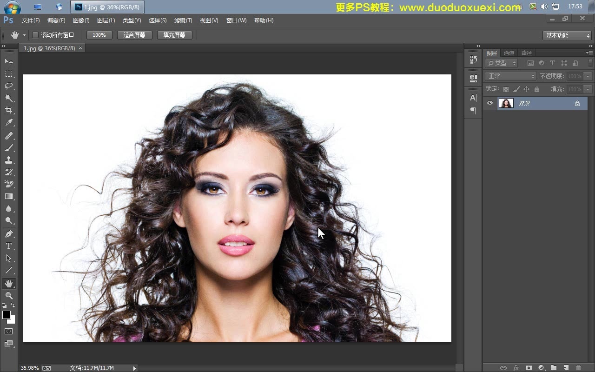Toggle adjustment layer filter
This screenshot has width=595, height=372.
click(x=542, y=63)
